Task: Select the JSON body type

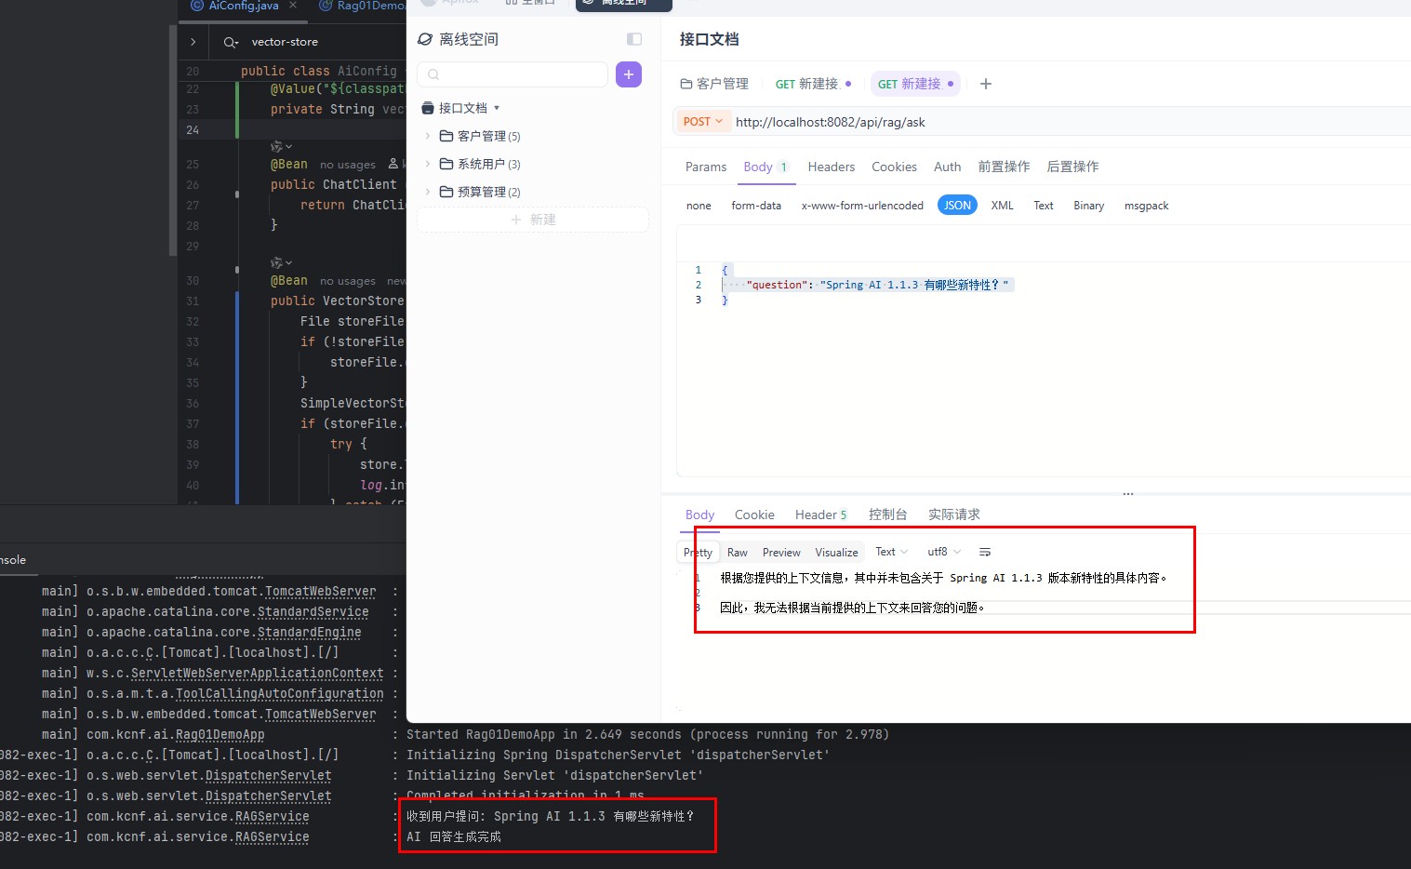Action: 957,206
